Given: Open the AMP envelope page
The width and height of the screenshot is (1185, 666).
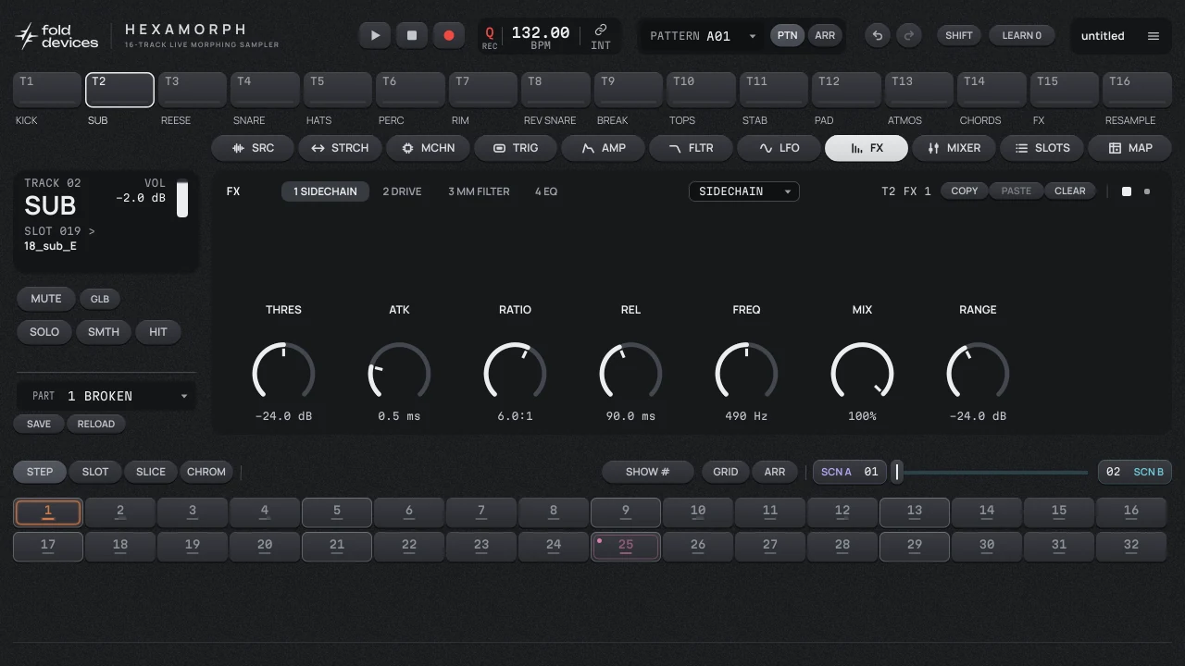Looking at the screenshot, I should click(x=603, y=148).
